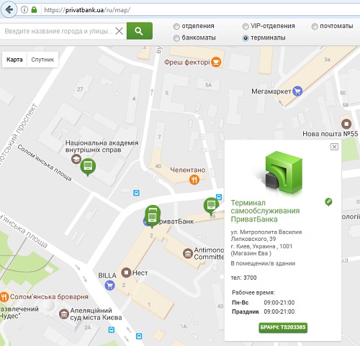Select the почтоматы radio button
The height and width of the screenshot is (346, 360).
(315, 27)
